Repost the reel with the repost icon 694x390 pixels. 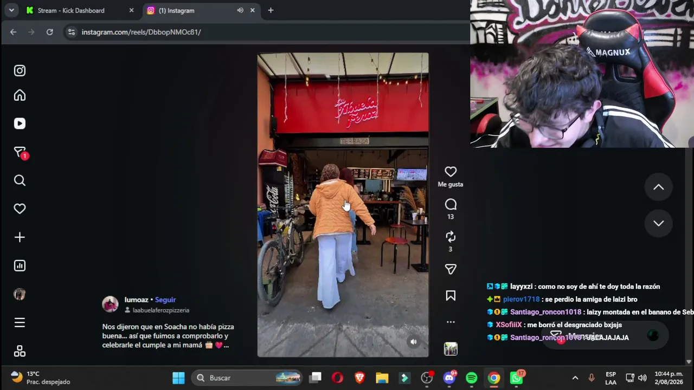pos(451,237)
